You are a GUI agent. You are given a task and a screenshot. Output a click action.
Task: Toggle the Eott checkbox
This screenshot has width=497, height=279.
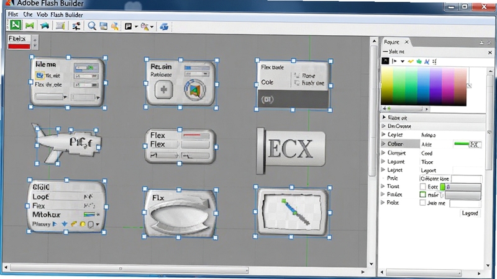pyautogui.click(x=422, y=187)
